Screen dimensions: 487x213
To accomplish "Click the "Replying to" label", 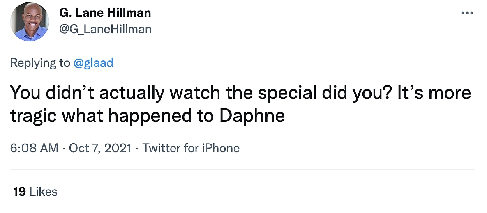I will pyautogui.click(x=40, y=63).
